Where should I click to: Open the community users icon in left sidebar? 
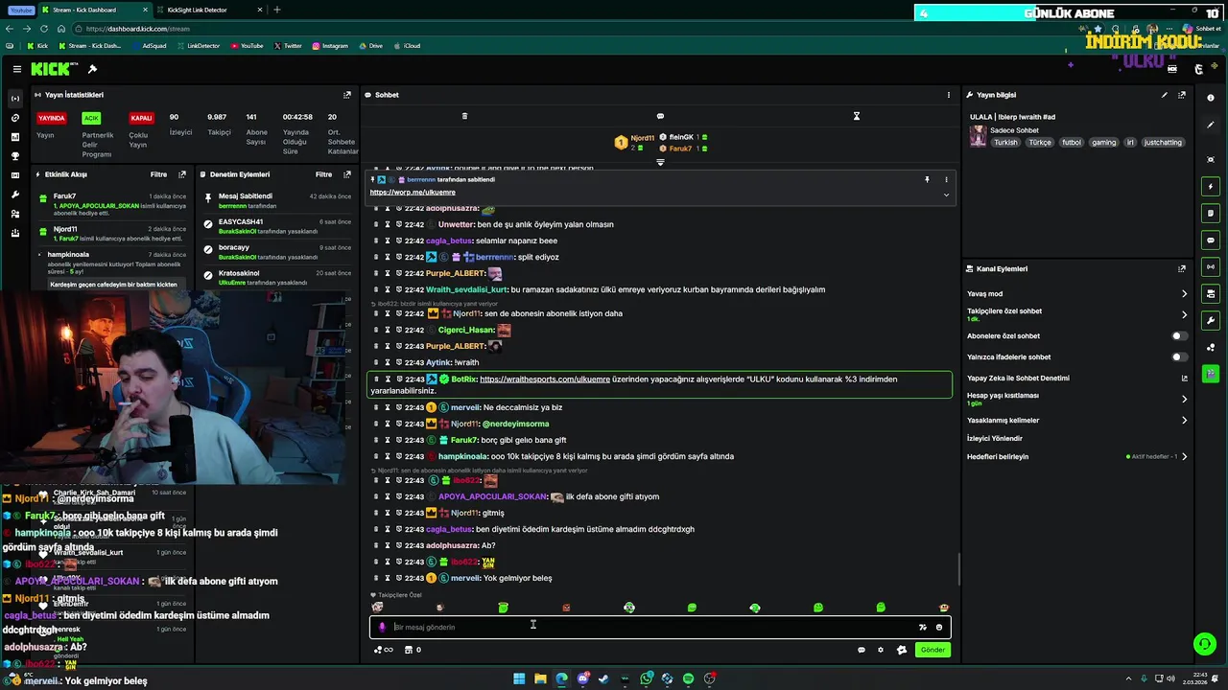(15, 214)
